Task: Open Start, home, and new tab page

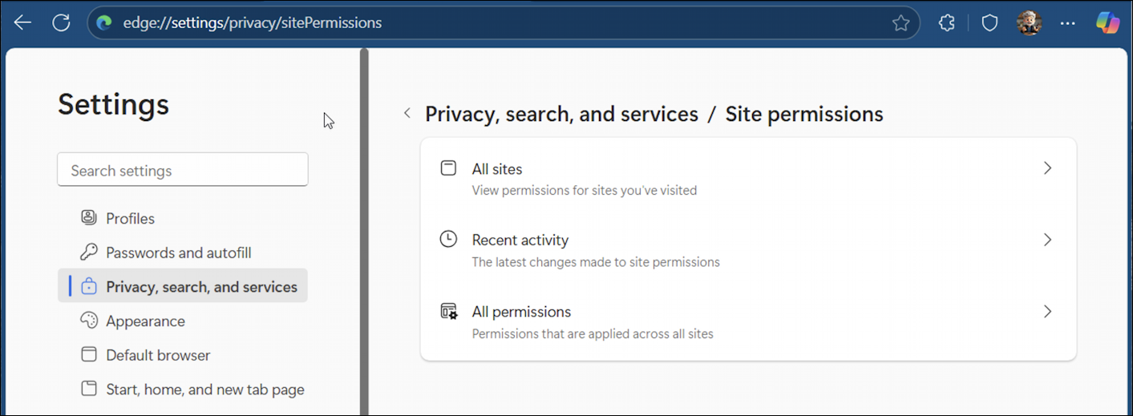Action: click(x=183, y=390)
